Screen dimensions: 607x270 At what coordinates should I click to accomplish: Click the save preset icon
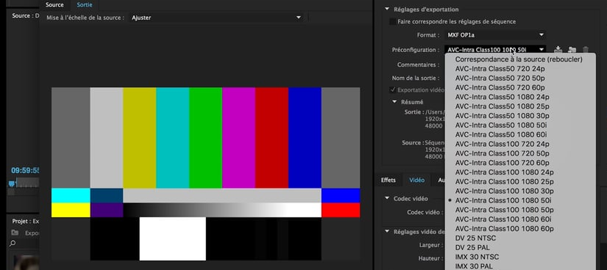tap(558, 49)
